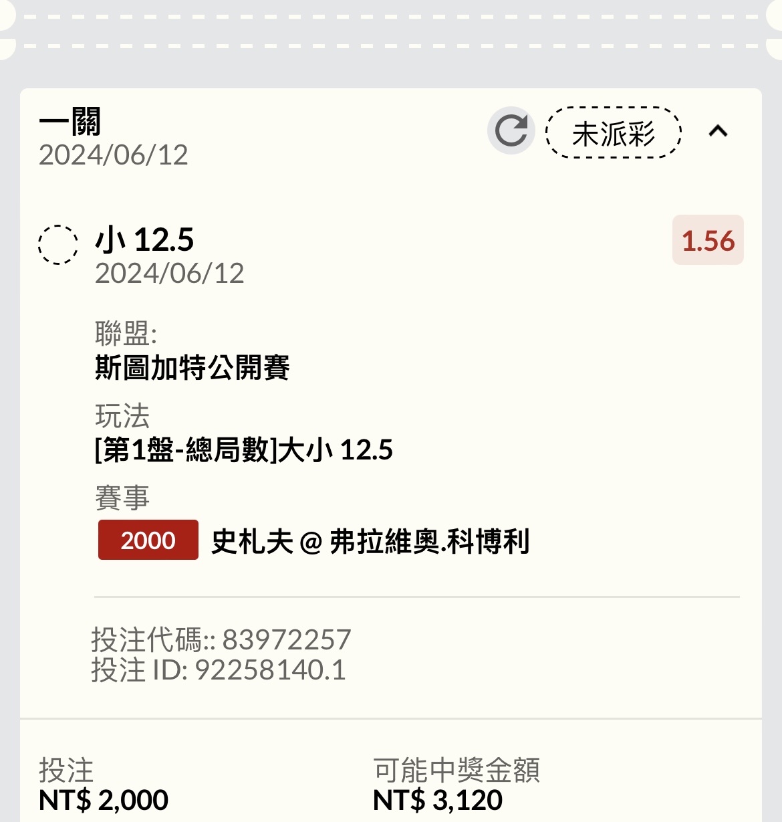Click the 投注 ID 92258140.1 line

point(219,670)
